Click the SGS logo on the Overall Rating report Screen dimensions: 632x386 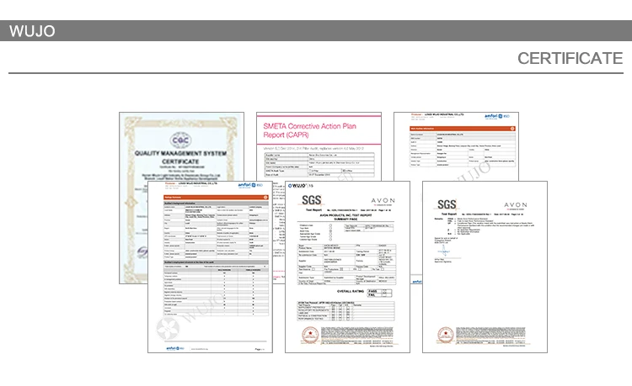[312, 200]
